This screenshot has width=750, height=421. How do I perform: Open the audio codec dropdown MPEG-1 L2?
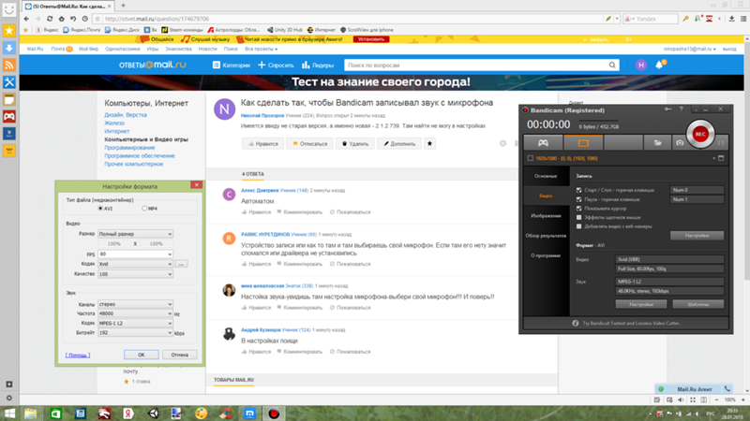coord(135,323)
